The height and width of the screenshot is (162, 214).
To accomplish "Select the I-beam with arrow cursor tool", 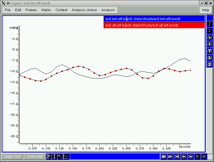I will coord(49,157).
